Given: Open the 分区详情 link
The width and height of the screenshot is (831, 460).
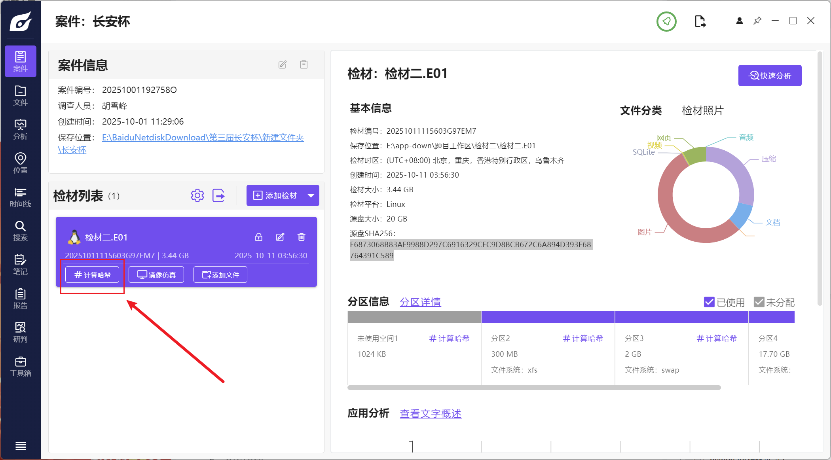Looking at the screenshot, I should [x=420, y=302].
